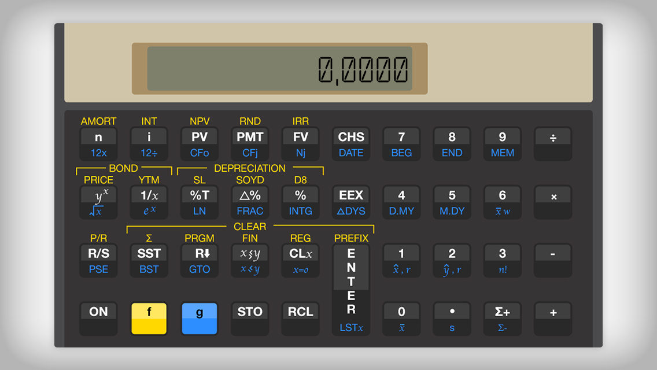Toggle the ON power key
Screen dimensions: 657x370
pos(98,318)
